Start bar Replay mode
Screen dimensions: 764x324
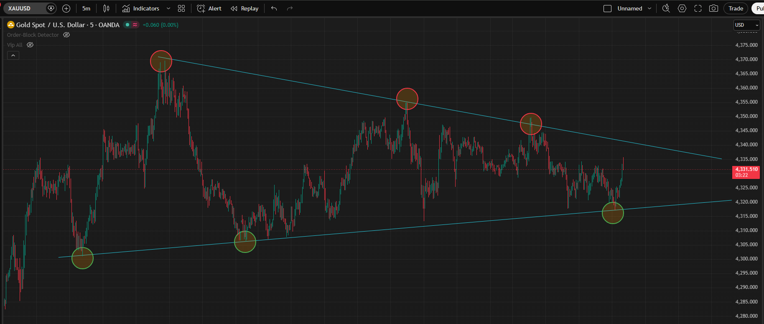(245, 8)
